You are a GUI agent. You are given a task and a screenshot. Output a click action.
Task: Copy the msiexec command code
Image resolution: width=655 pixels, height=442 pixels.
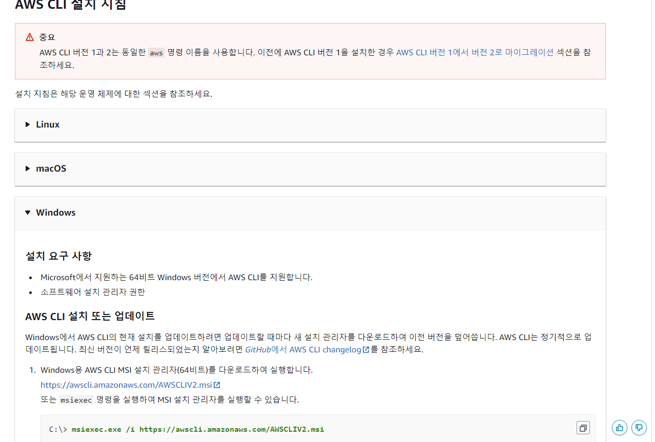click(583, 428)
